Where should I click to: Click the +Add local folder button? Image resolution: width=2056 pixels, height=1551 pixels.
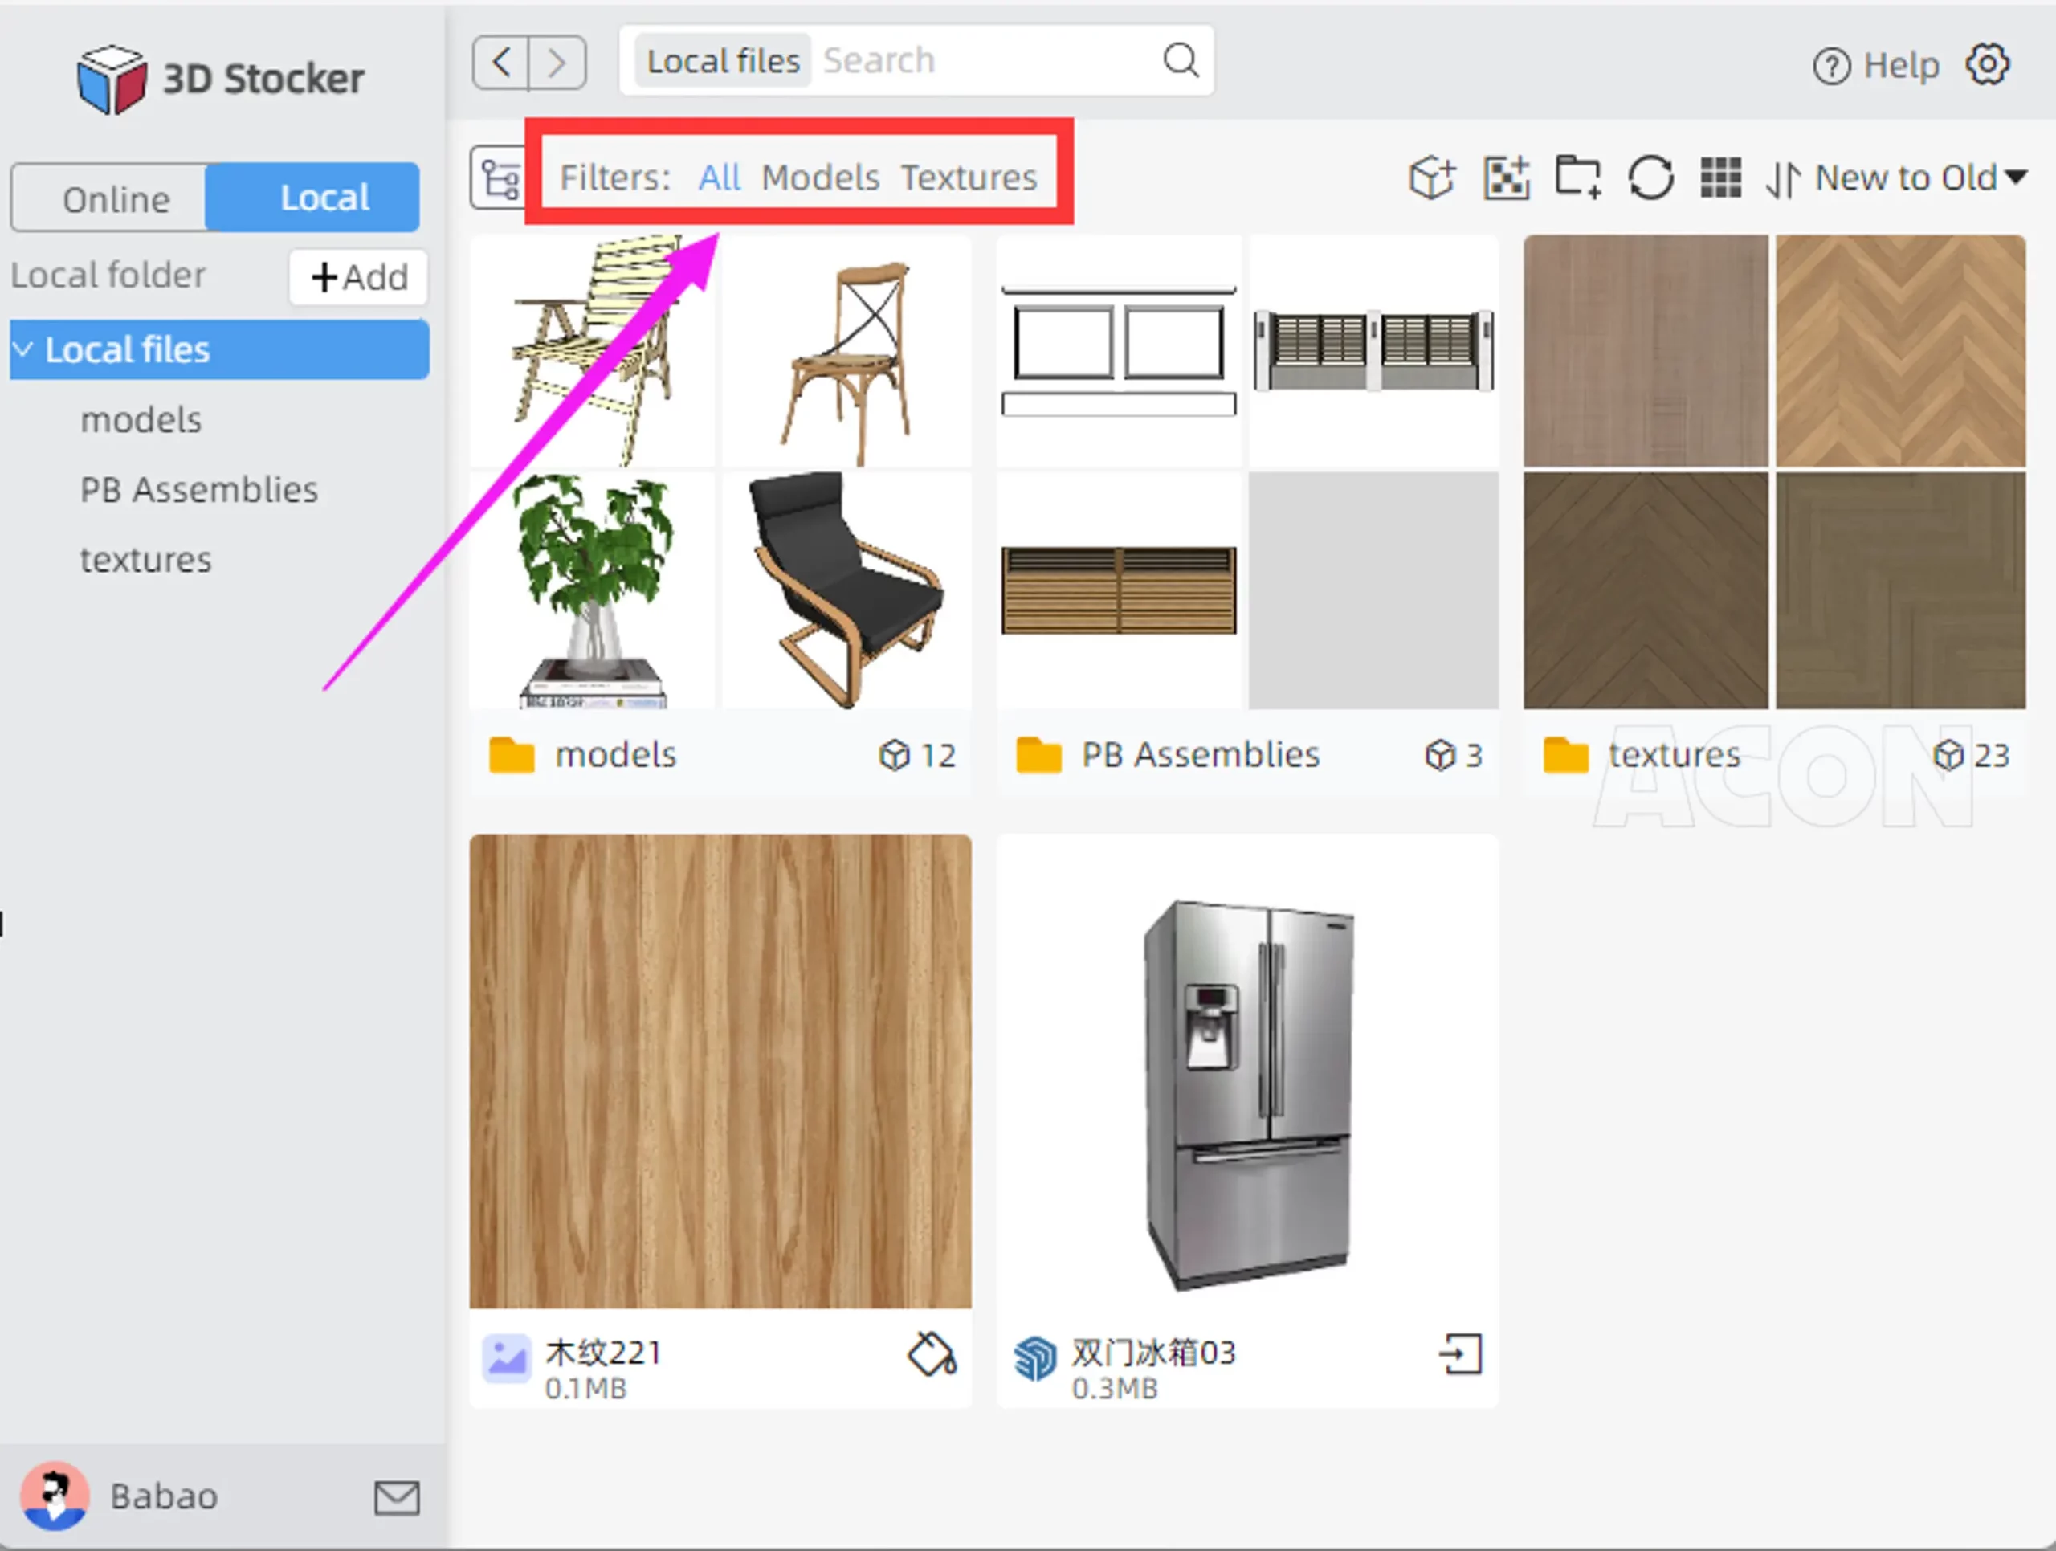click(x=359, y=277)
